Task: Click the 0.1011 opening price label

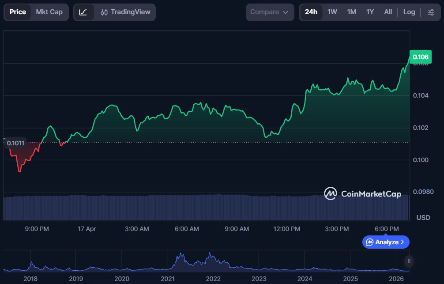Action: (16, 143)
